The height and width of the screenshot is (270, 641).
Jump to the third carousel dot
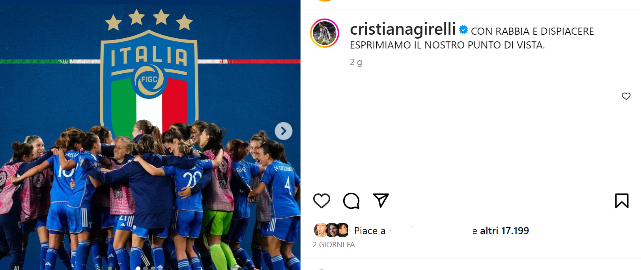click(152, 268)
